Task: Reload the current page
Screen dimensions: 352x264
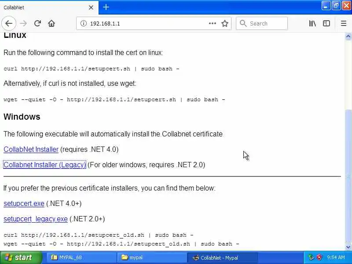Action: 37,23
